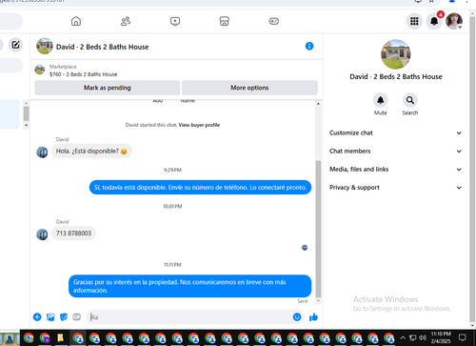Click the chat list scrollbar down arrow

(x=26, y=126)
